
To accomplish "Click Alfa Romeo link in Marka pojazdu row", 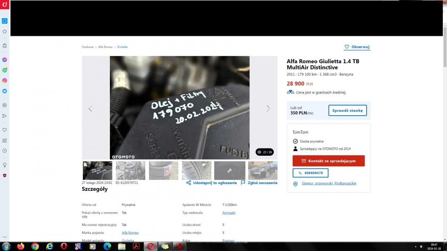I will 130,232.
